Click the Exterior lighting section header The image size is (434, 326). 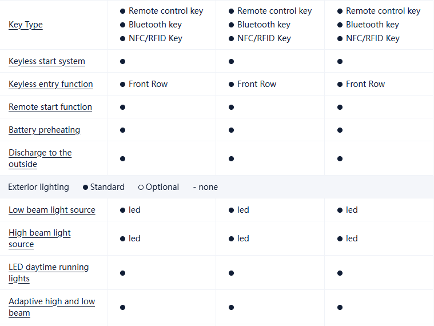tap(38, 187)
